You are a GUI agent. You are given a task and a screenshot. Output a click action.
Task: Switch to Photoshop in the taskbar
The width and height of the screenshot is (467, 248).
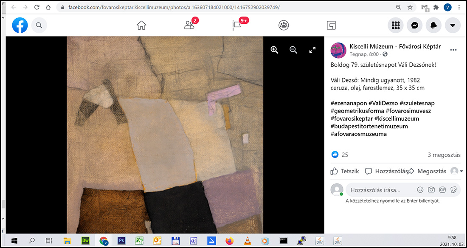(121, 240)
